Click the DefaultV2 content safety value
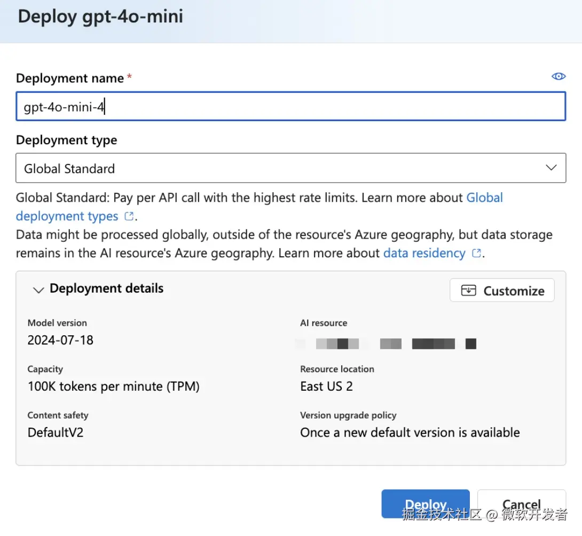 (x=56, y=432)
